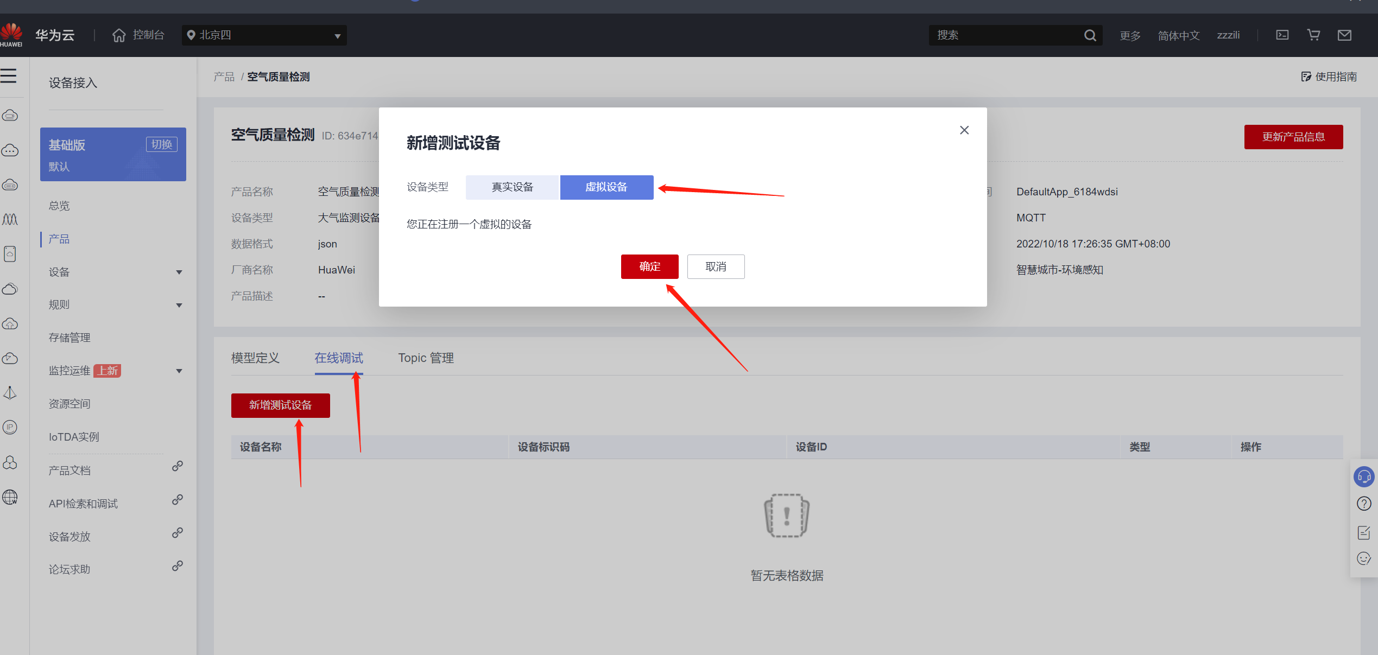This screenshot has width=1378, height=655.
Task: Open the 北京四 region dropdown
Action: 264,35
